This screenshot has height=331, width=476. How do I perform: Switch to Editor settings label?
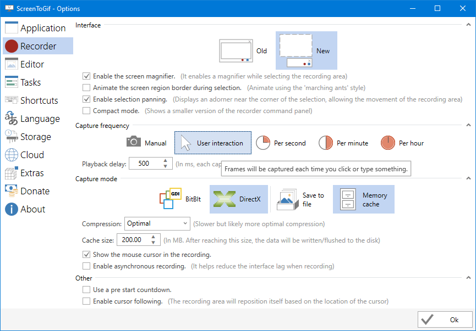pyautogui.click(x=32, y=64)
